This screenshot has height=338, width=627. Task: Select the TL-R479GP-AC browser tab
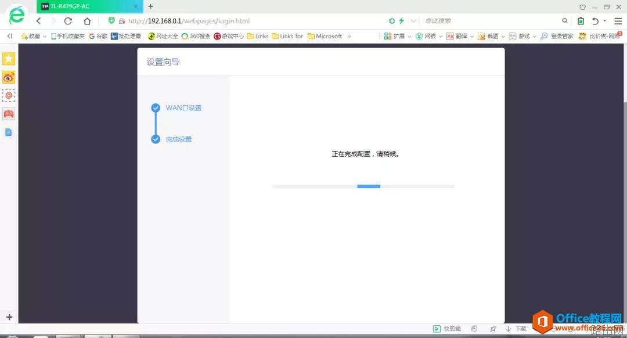coord(90,6)
